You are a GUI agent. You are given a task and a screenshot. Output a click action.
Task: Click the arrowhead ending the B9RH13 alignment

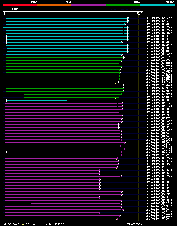pos(125,24)
